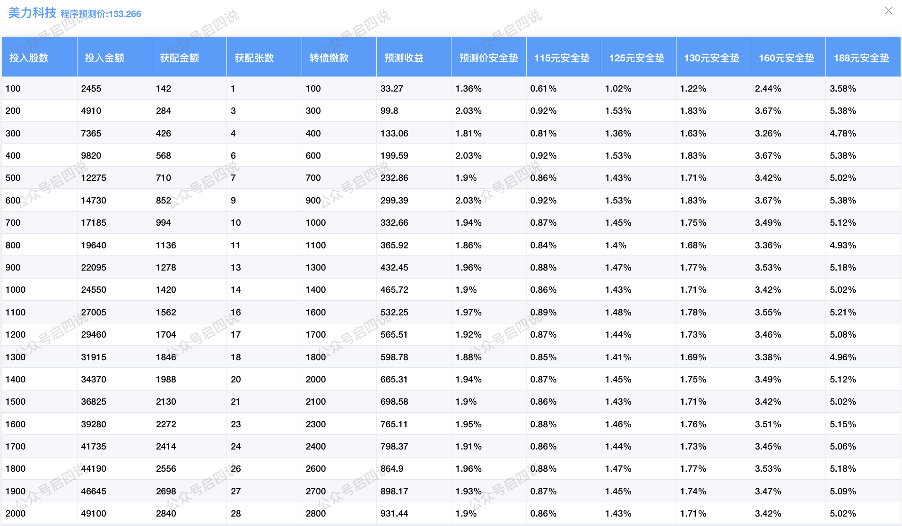Select the cell showing 2455 investment amount
The image size is (902, 526).
point(91,88)
